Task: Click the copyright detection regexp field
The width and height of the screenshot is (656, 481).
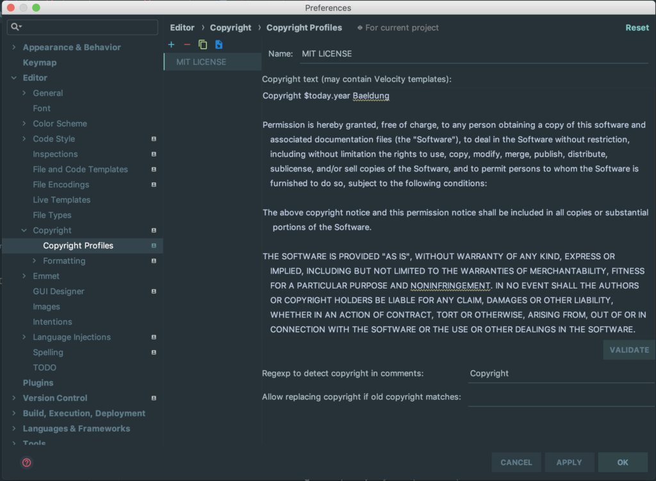Action: pyautogui.click(x=561, y=373)
